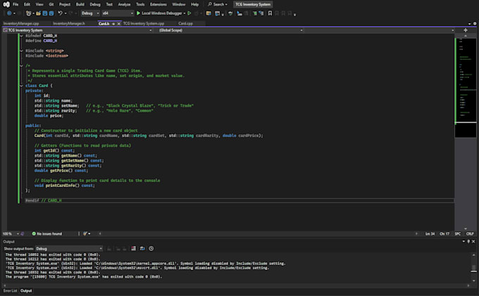Toggle word wrap in Output panel
The image size is (479, 296).
click(142, 248)
